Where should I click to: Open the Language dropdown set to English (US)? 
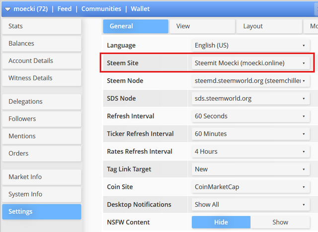[x=250, y=45]
